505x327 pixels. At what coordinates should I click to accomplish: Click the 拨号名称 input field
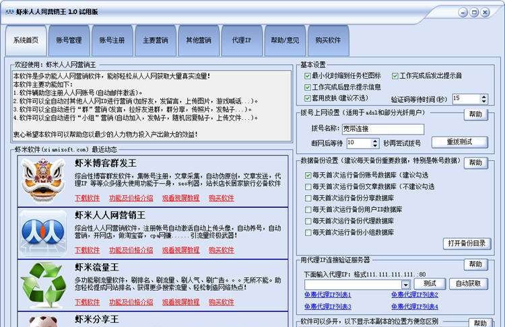383,129
